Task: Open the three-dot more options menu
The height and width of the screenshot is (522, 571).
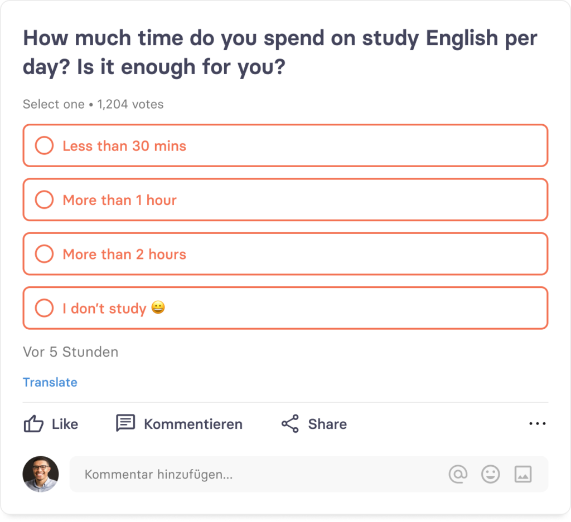Action: [537, 424]
